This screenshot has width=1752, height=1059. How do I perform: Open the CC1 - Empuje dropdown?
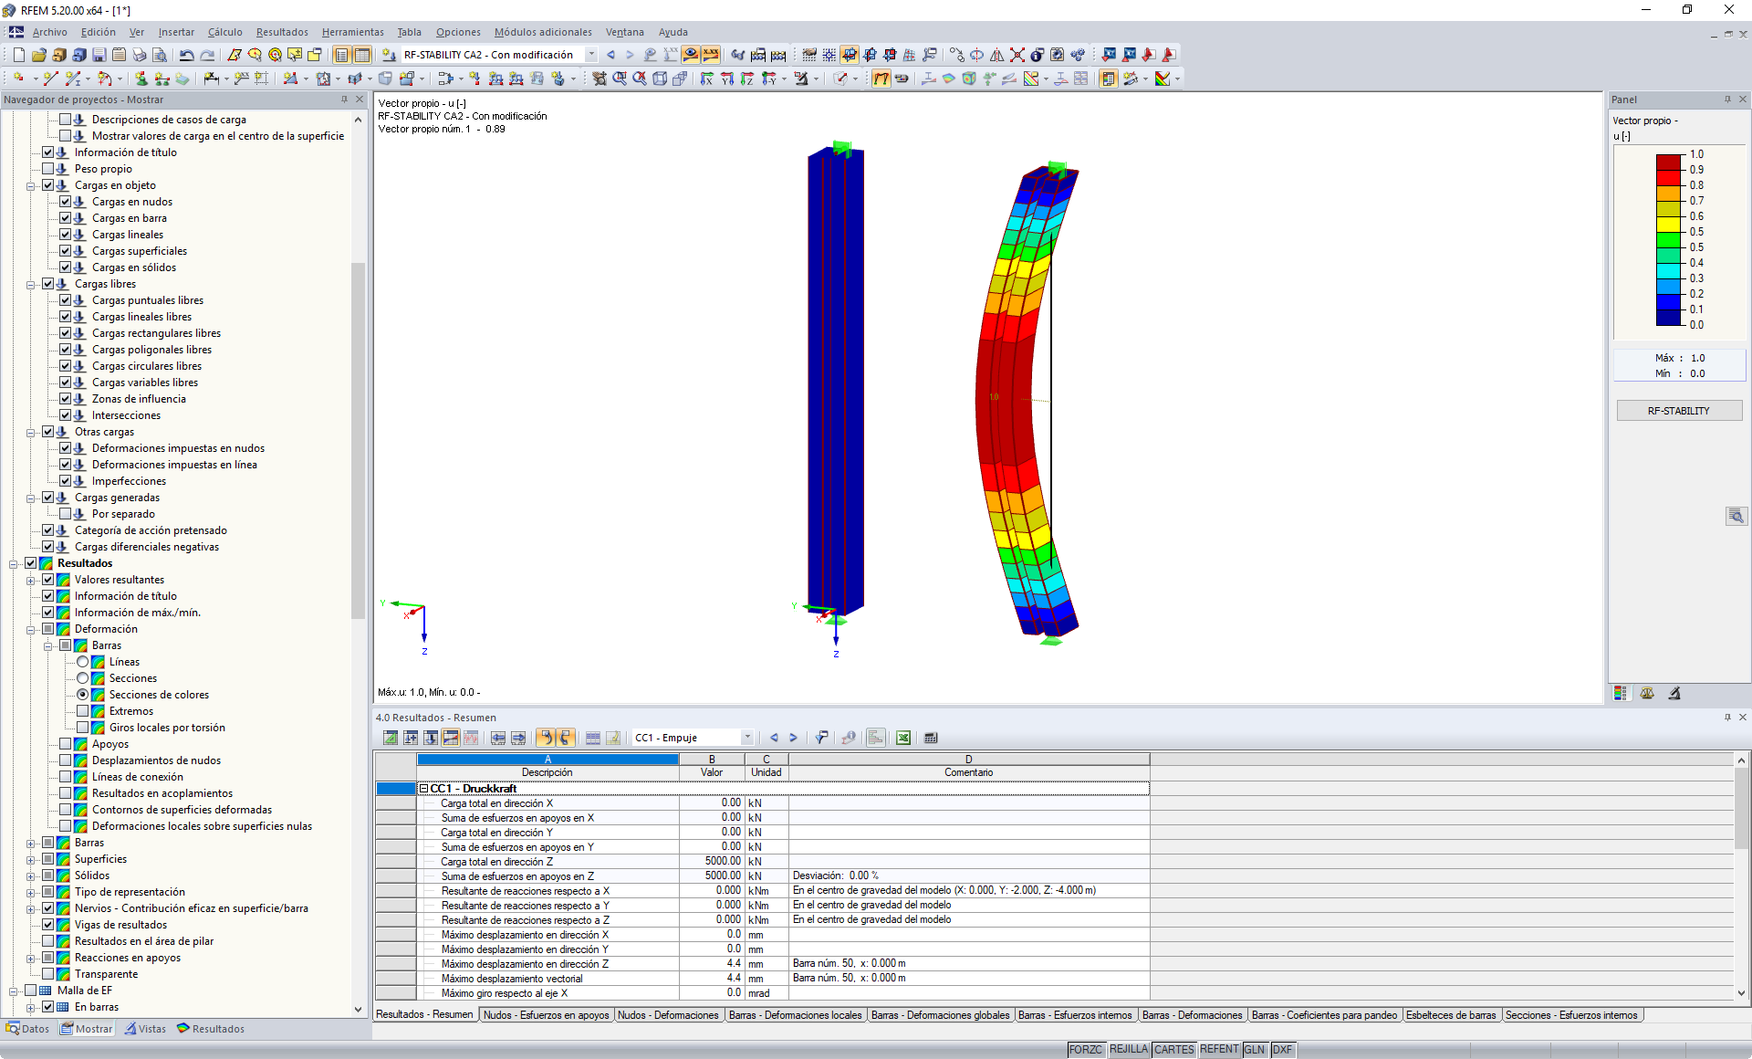[x=747, y=738]
